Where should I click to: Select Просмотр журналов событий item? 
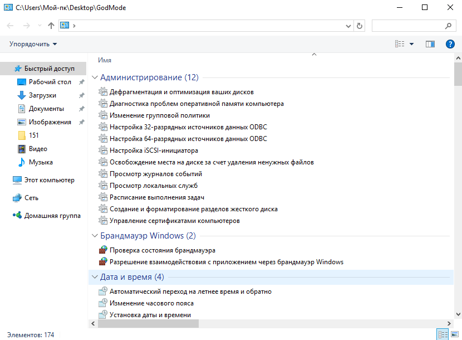pos(155,174)
